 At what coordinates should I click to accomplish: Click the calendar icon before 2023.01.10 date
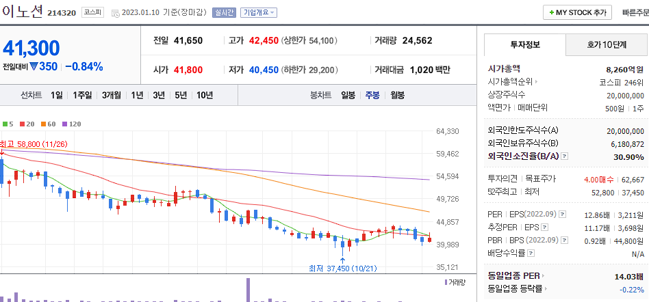[116, 13]
